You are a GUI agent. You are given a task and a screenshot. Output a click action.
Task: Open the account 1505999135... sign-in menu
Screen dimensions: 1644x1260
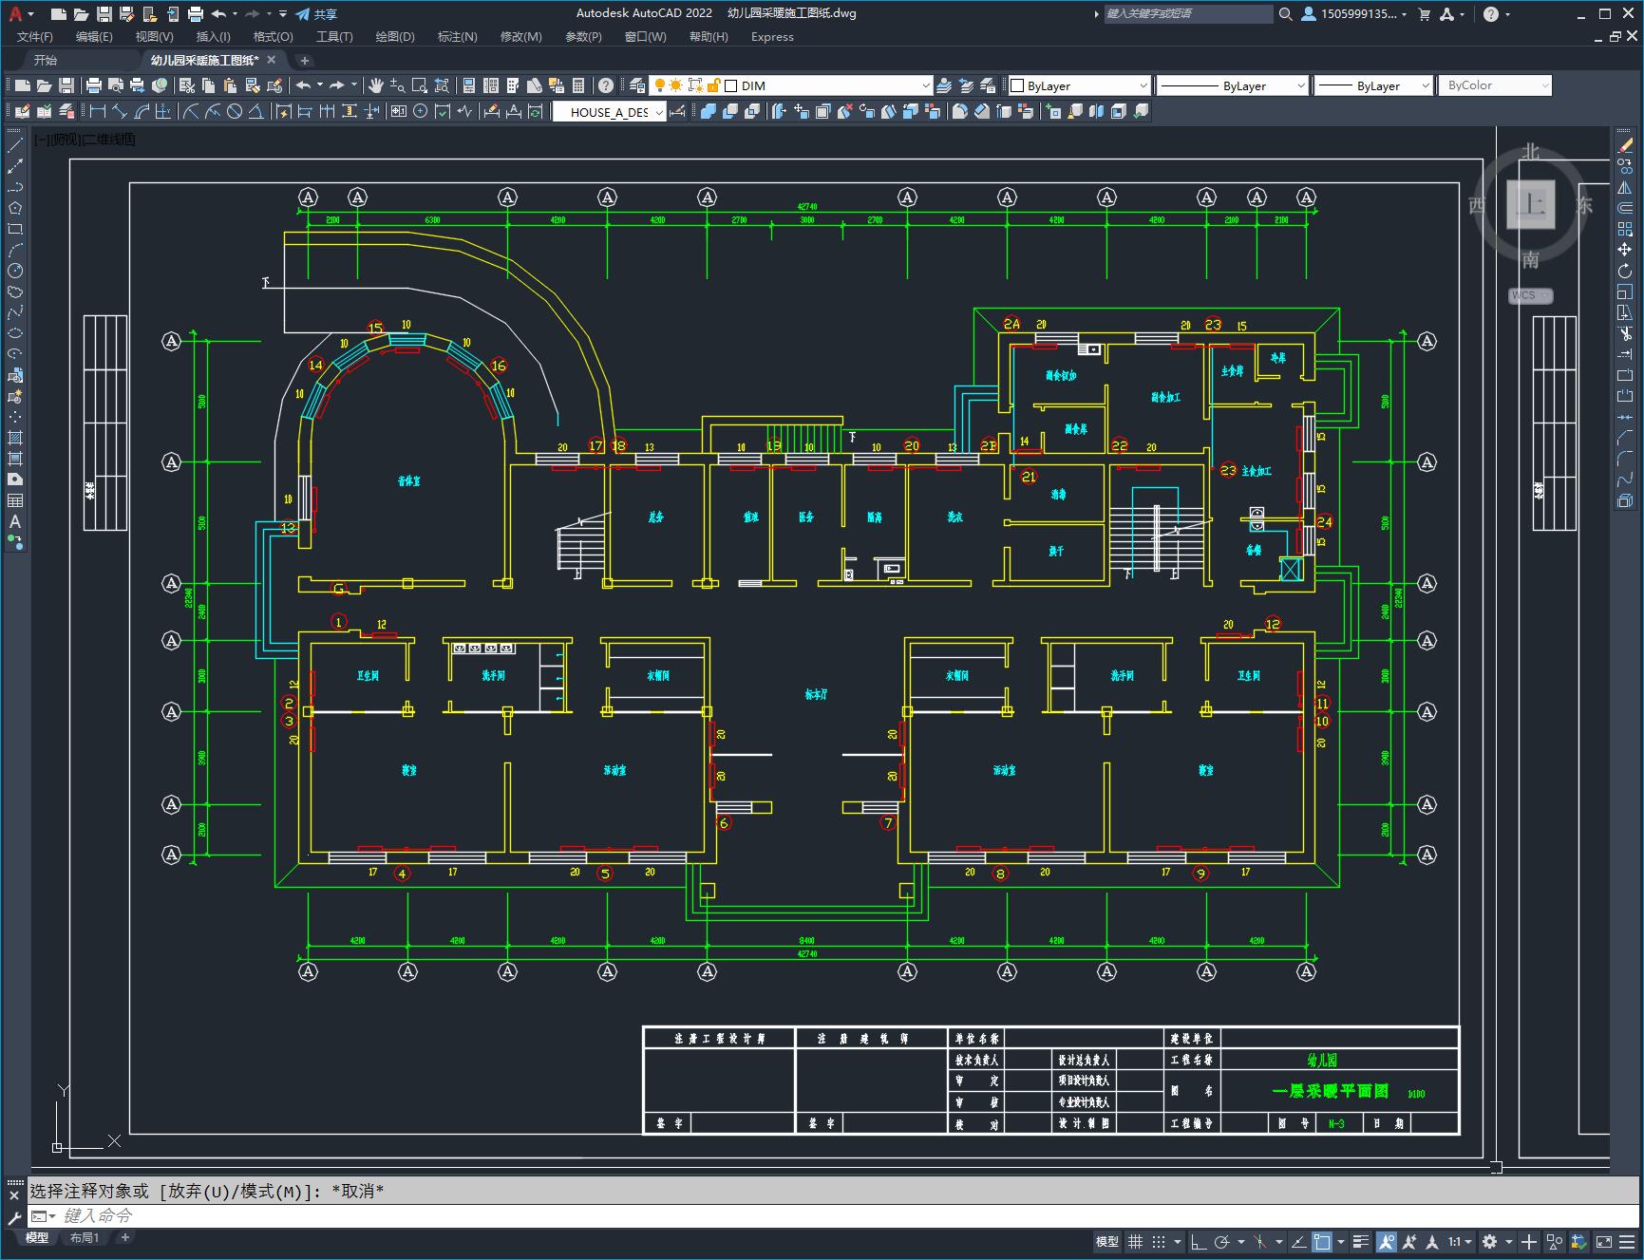[1353, 14]
